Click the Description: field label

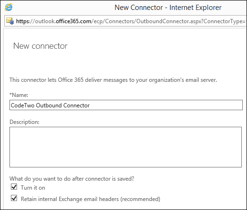[25, 122]
